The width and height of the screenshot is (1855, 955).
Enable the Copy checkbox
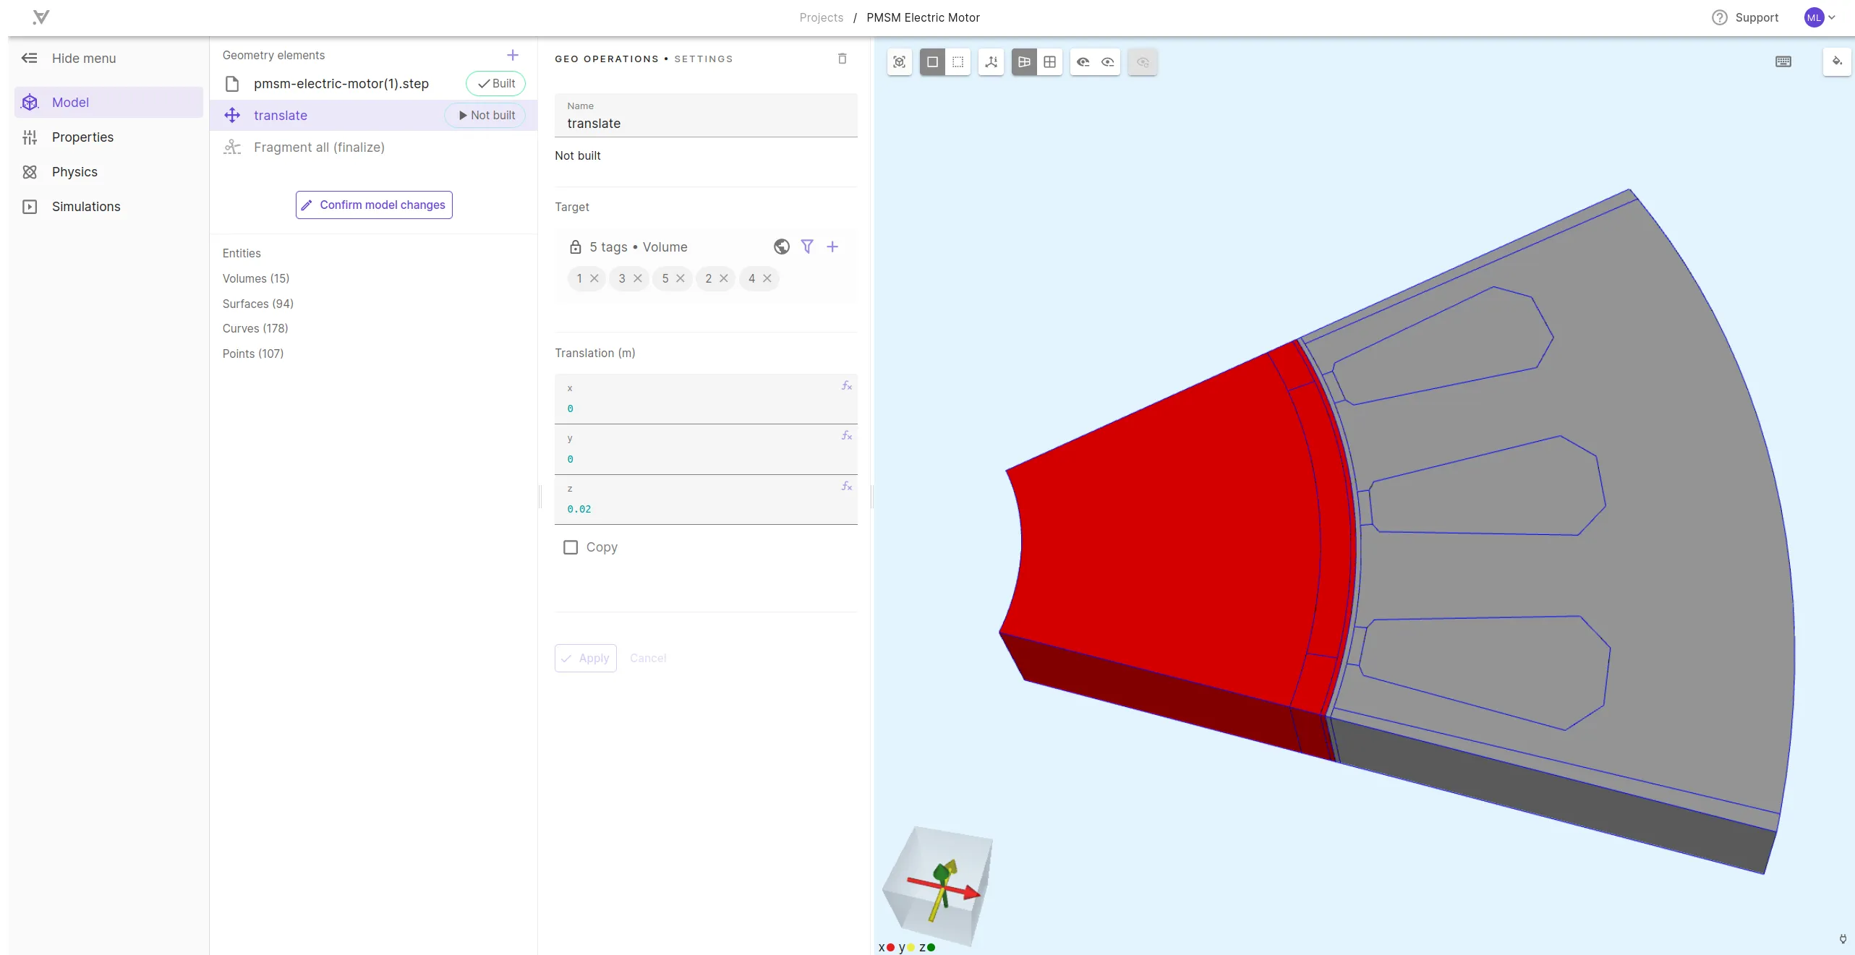[571, 548]
